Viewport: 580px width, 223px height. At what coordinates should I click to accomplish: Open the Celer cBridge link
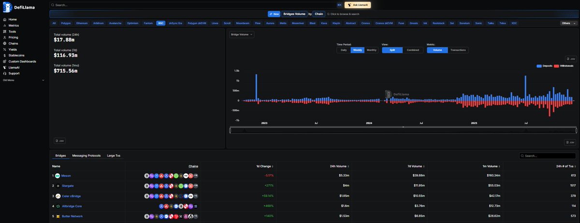72,196
